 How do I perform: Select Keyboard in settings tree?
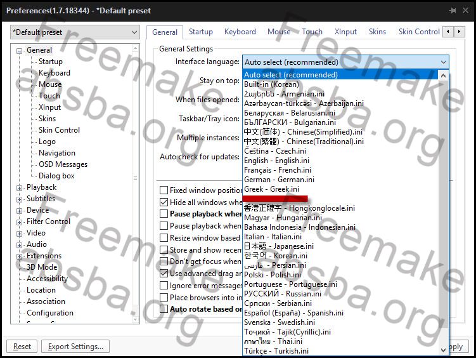pyautogui.click(x=55, y=73)
